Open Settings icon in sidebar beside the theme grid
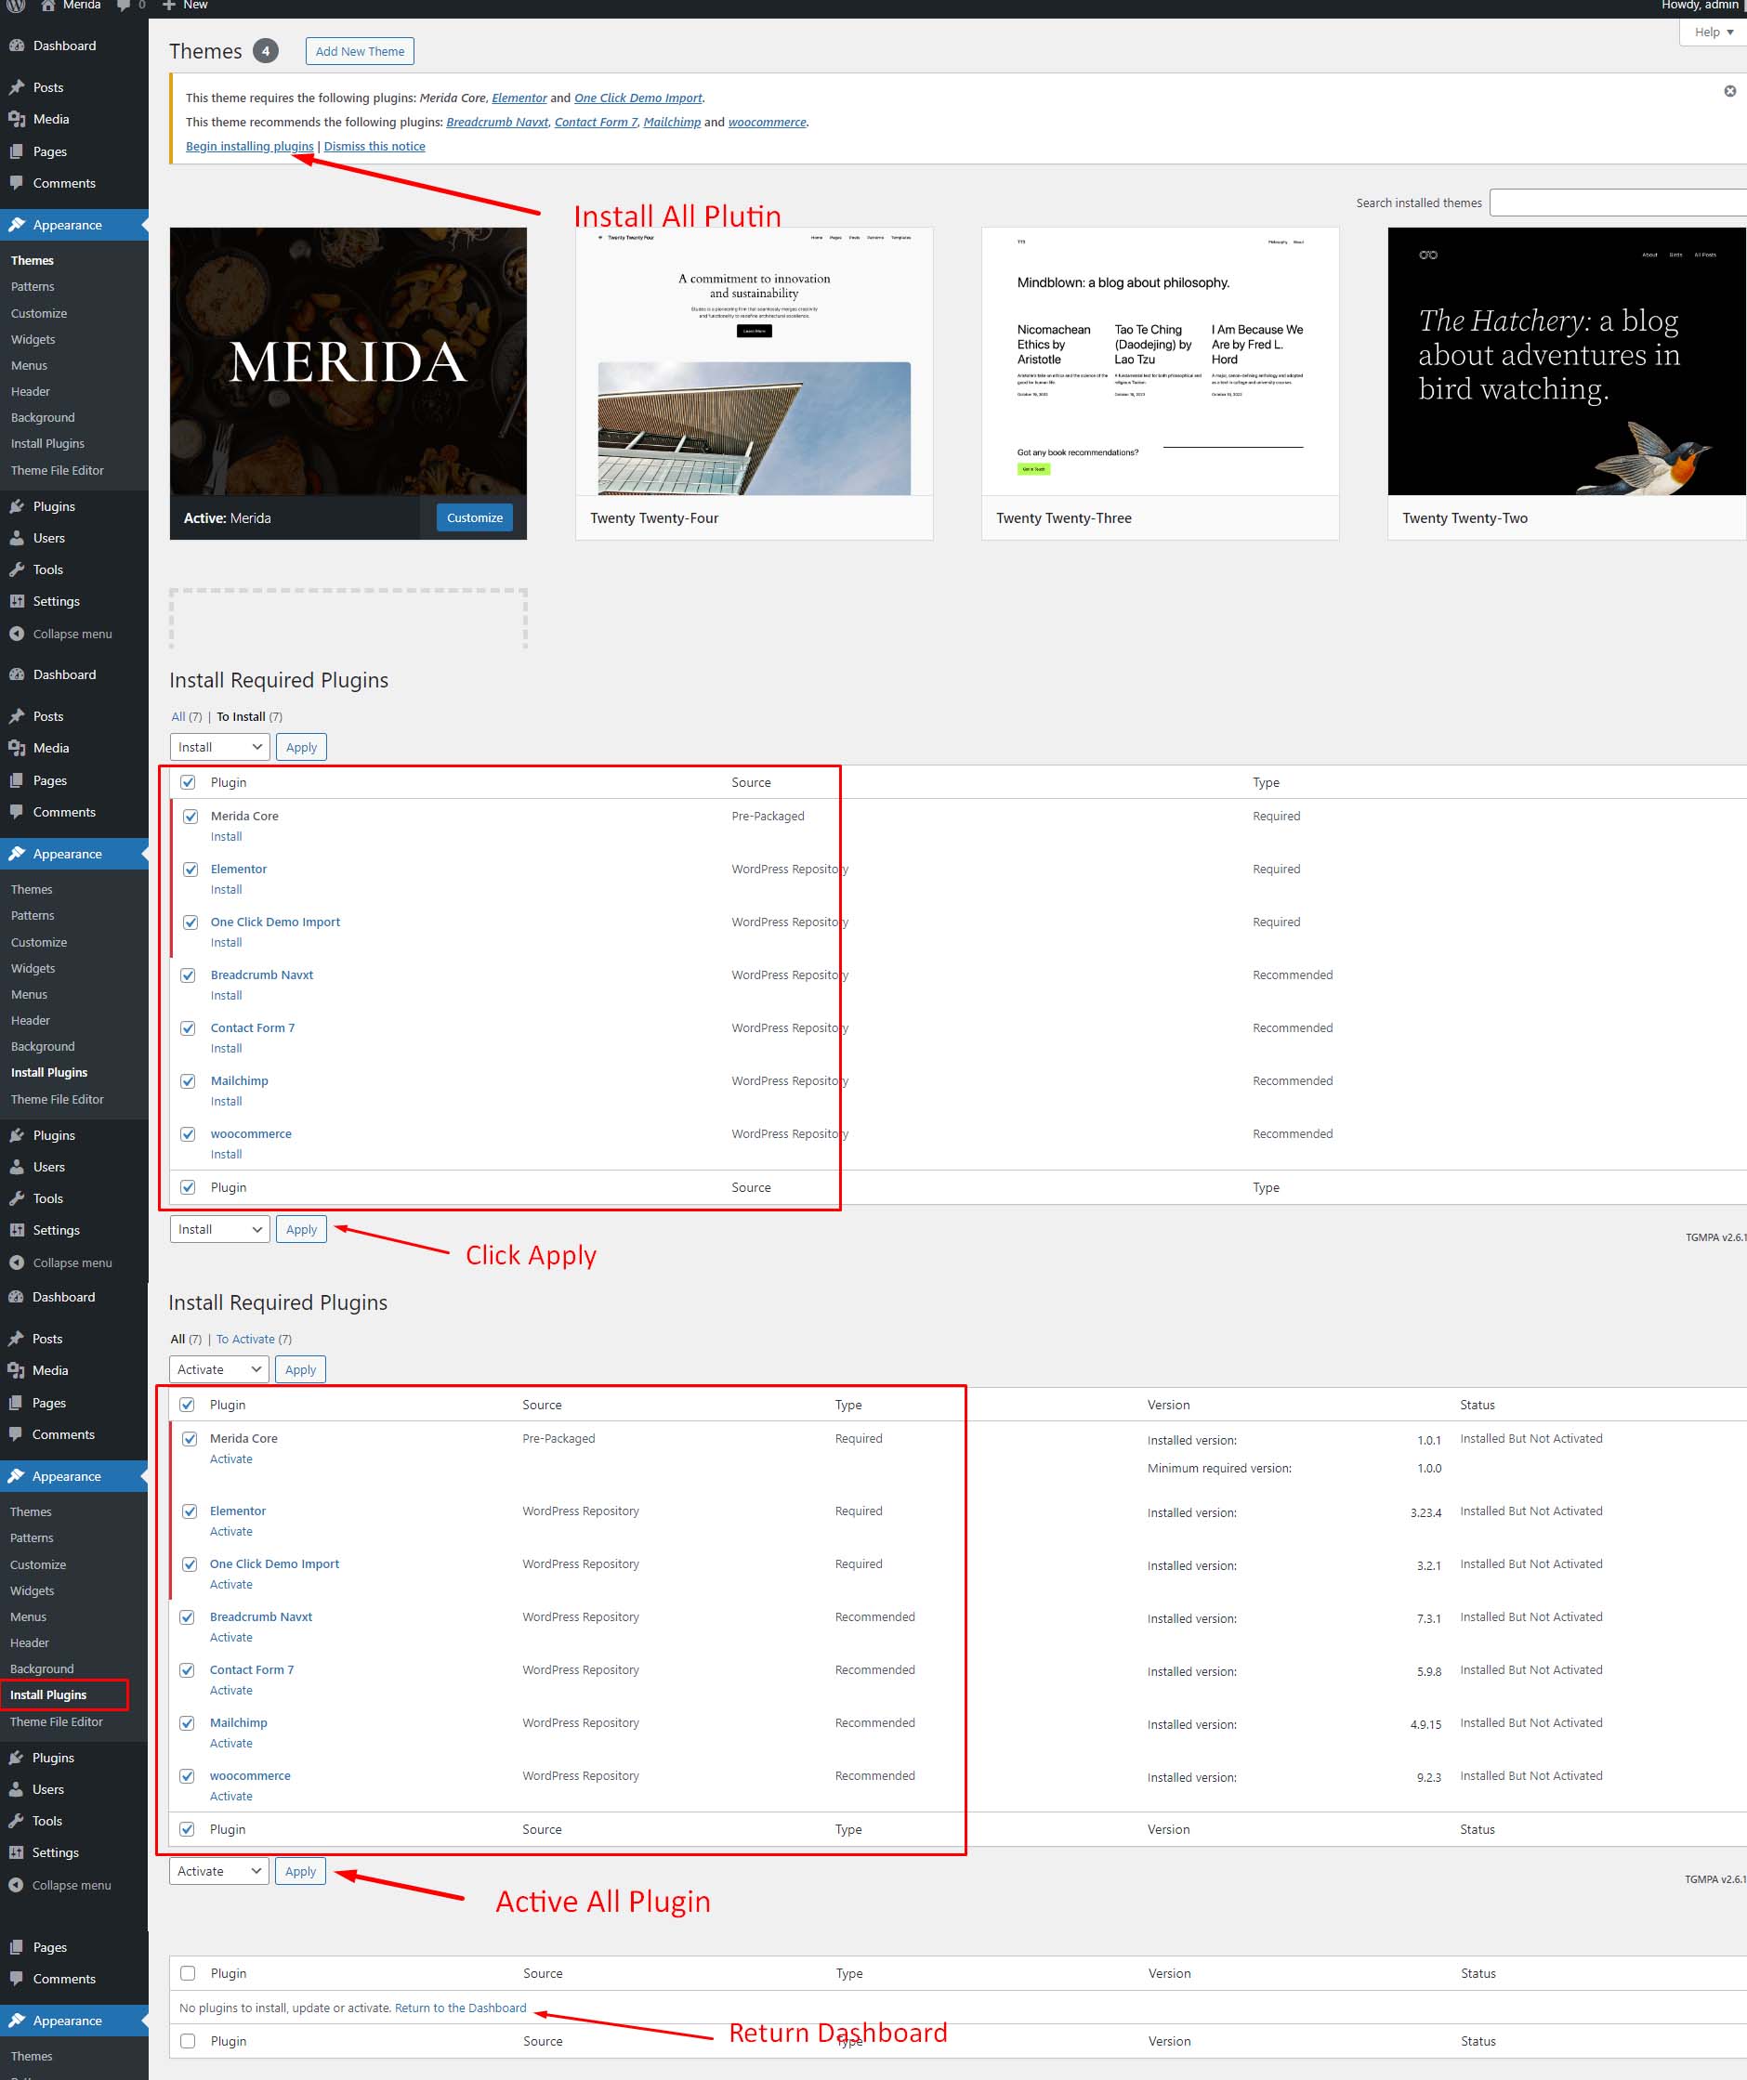The height and width of the screenshot is (2080, 1747). tap(17, 601)
